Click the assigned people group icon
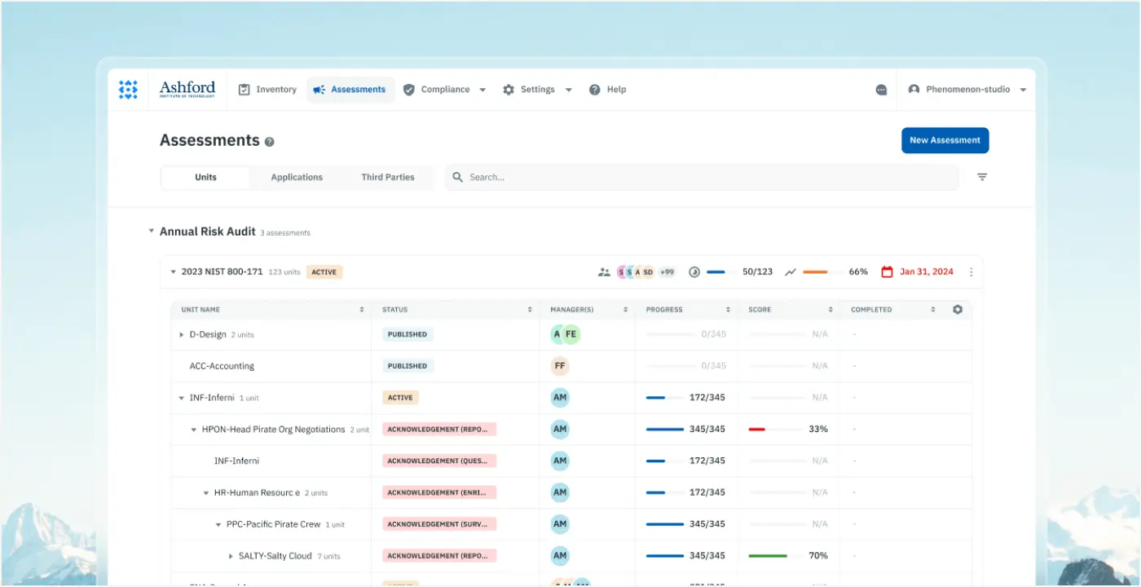1141x587 pixels. pyautogui.click(x=604, y=272)
